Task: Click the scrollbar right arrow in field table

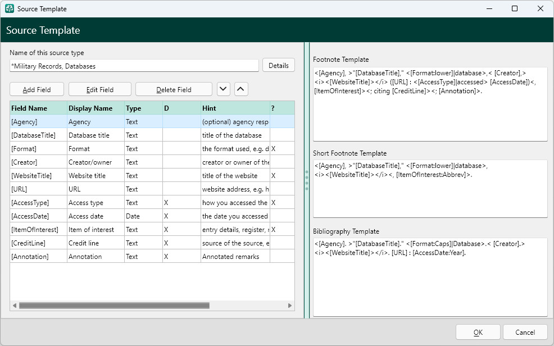Action: pyautogui.click(x=290, y=306)
